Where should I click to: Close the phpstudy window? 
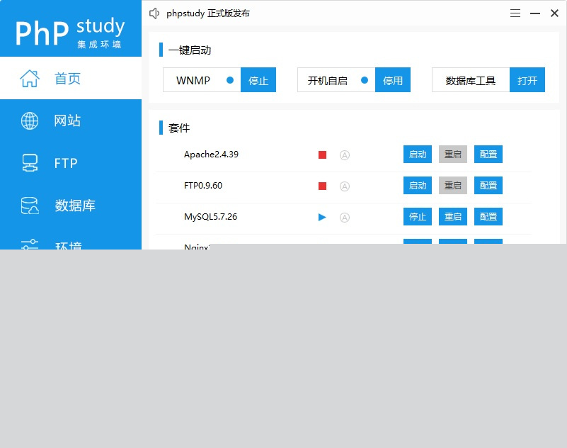(554, 13)
